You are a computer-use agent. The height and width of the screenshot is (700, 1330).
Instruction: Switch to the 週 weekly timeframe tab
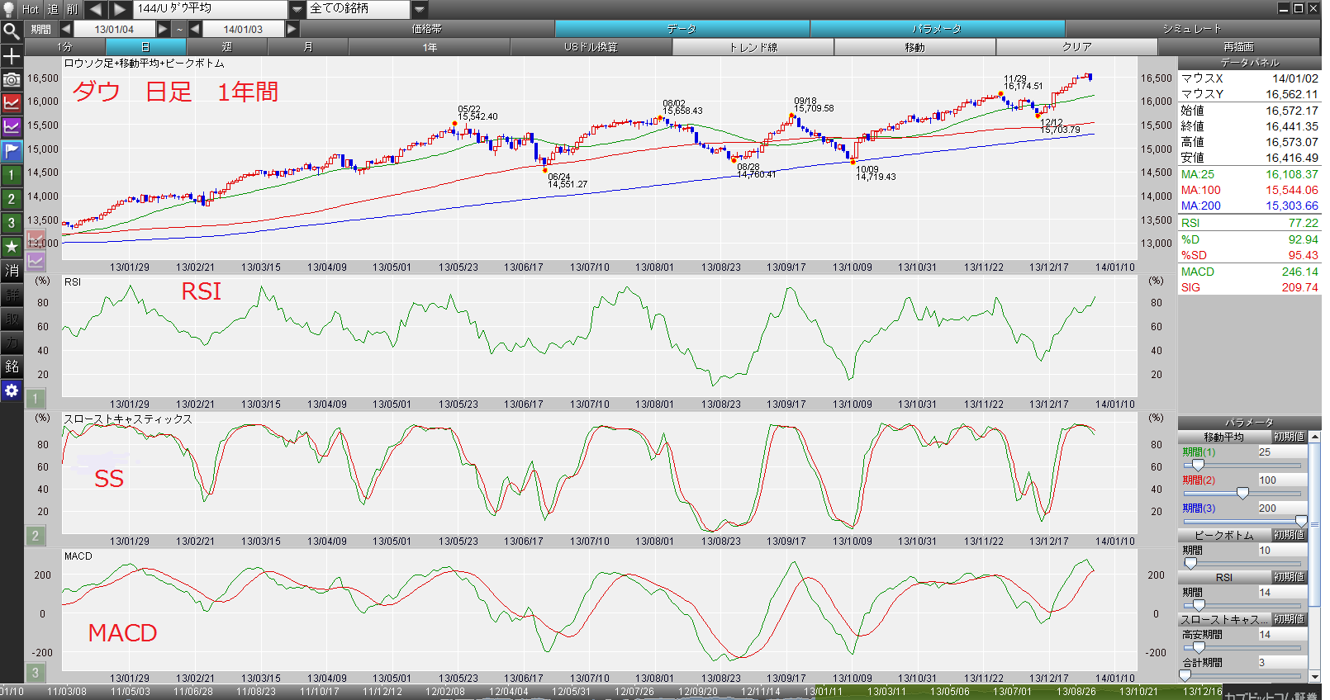(x=227, y=47)
